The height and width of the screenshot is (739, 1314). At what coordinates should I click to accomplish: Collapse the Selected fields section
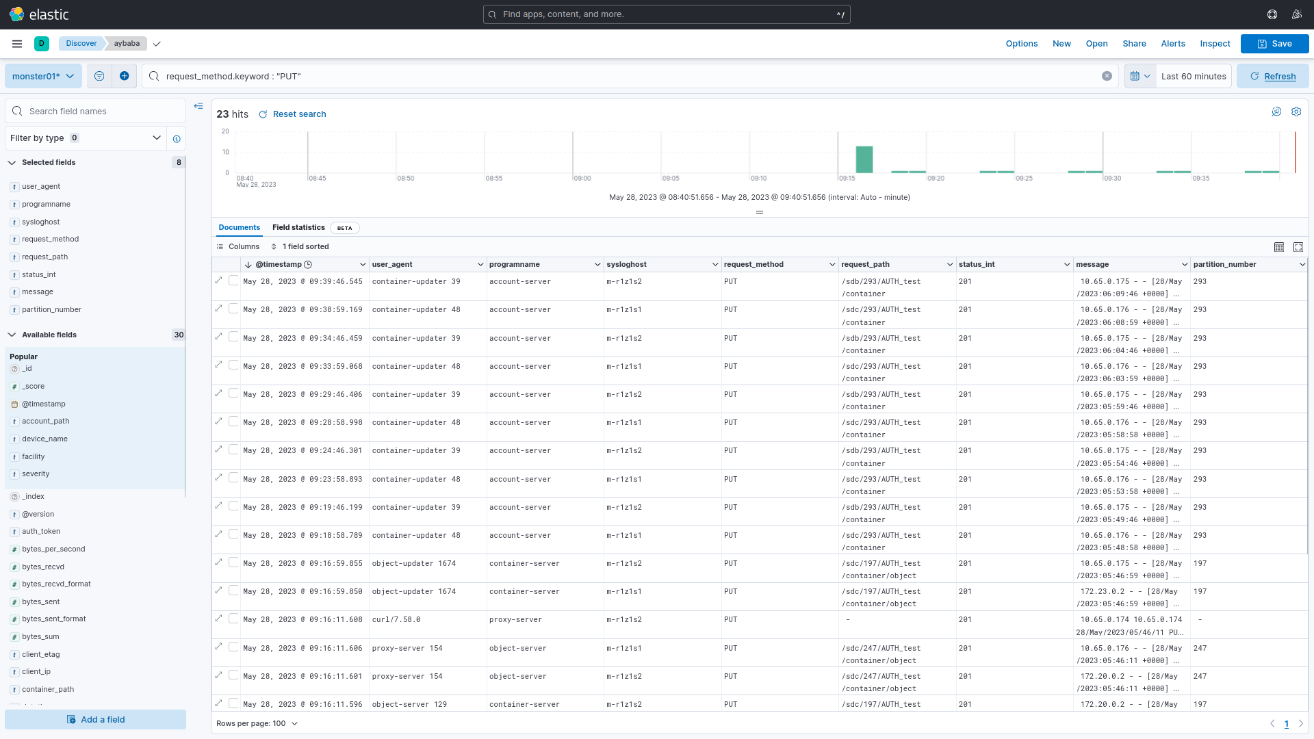12,163
